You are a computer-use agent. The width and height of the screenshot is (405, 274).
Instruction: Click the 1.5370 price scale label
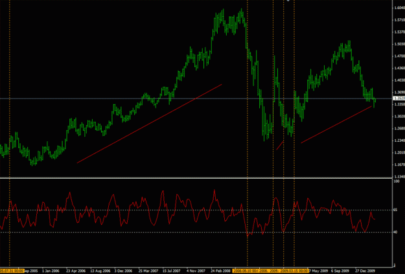(x=399, y=32)
